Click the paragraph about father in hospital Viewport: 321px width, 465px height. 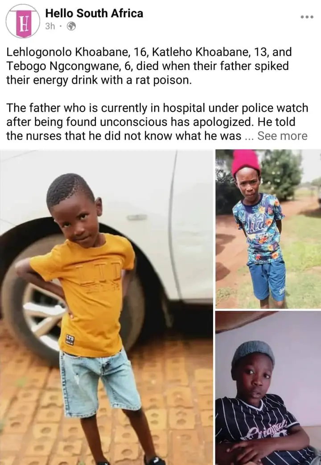157,122
